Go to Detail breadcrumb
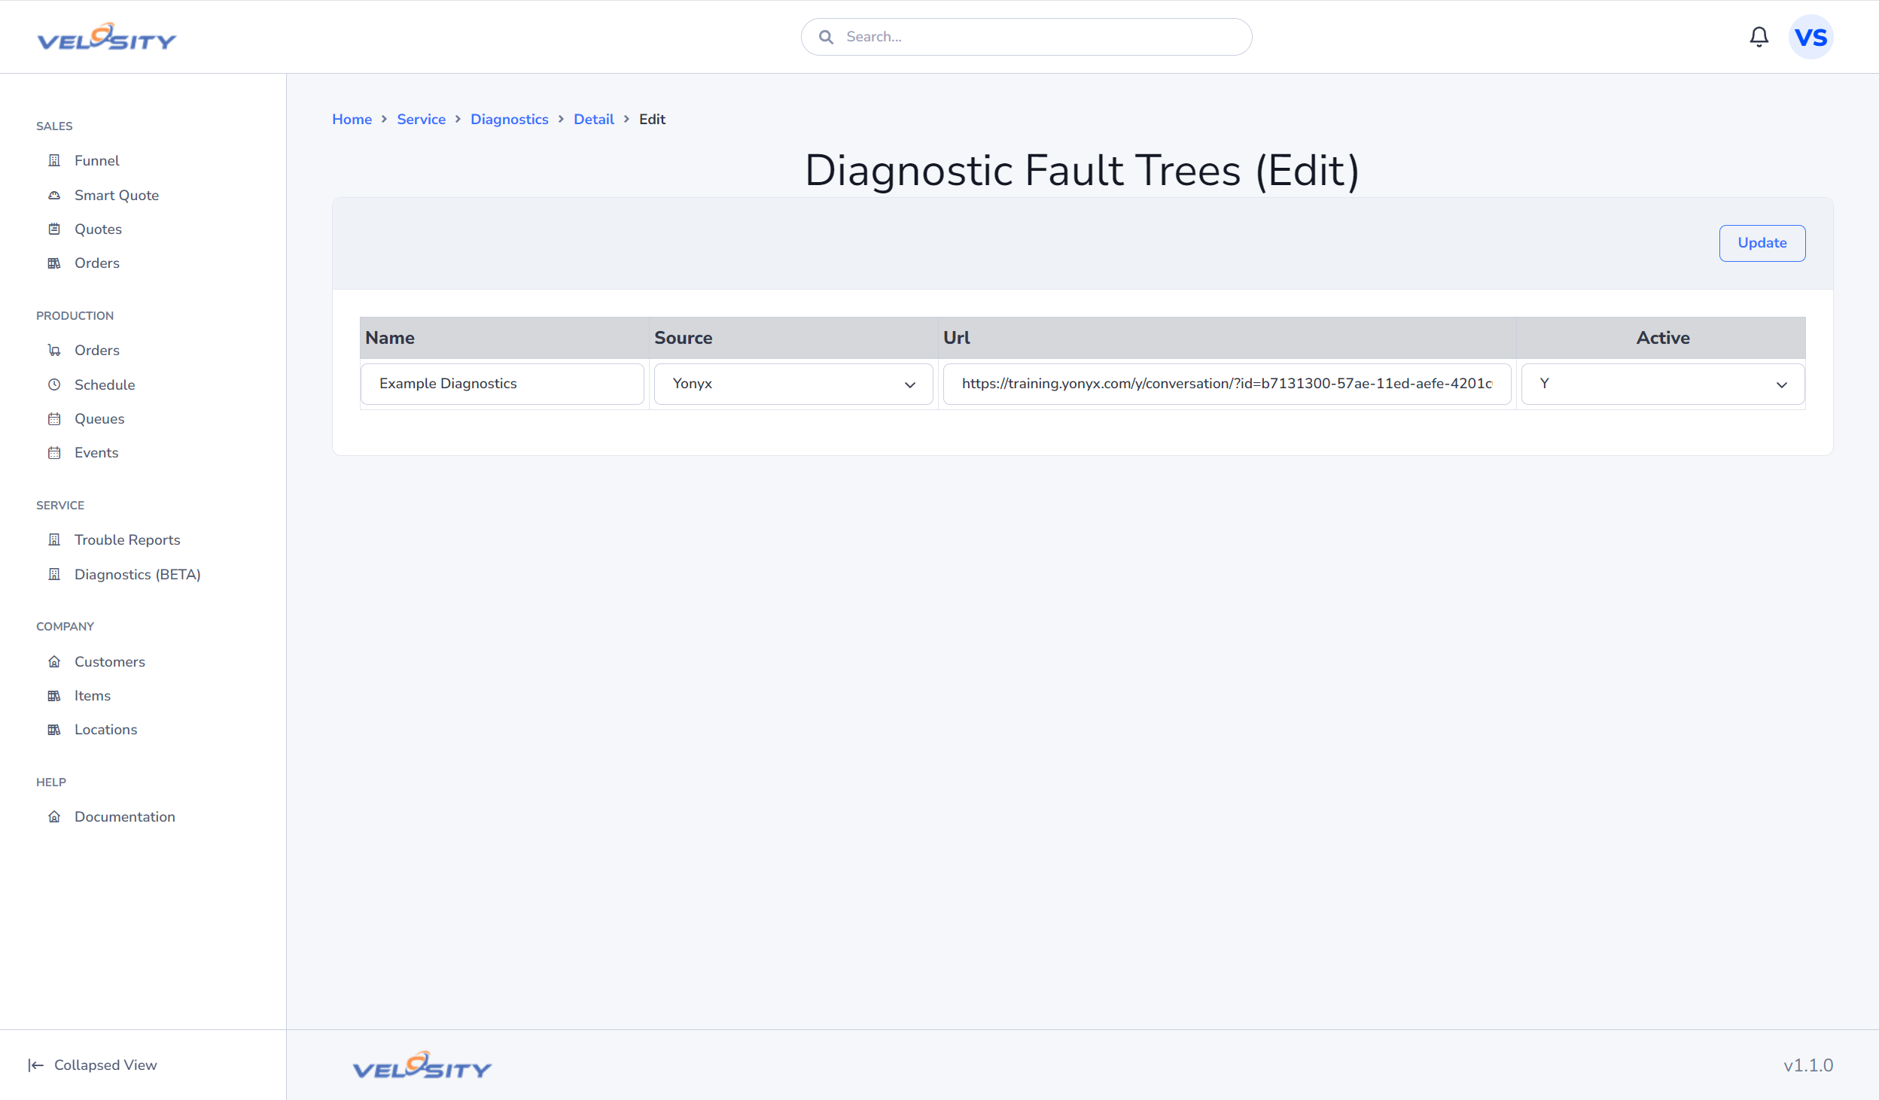The height and width of the screenshot is (1100, 1879). [594, 119]
